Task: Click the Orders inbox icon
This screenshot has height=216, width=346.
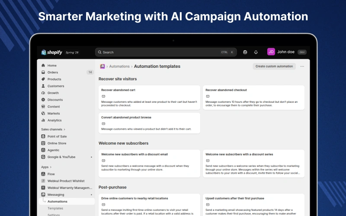Action: point(43,72)
